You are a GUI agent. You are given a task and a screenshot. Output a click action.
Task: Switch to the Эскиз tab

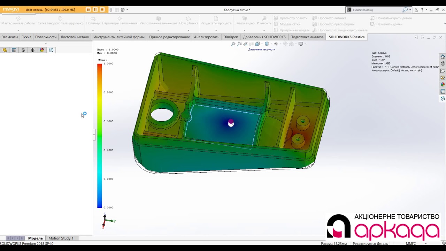tap(26, 37)
